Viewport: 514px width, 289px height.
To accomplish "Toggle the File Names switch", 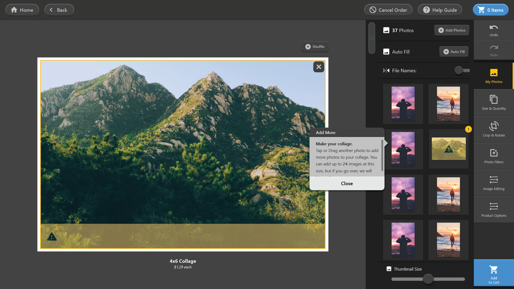I will (x=462, y=71).
